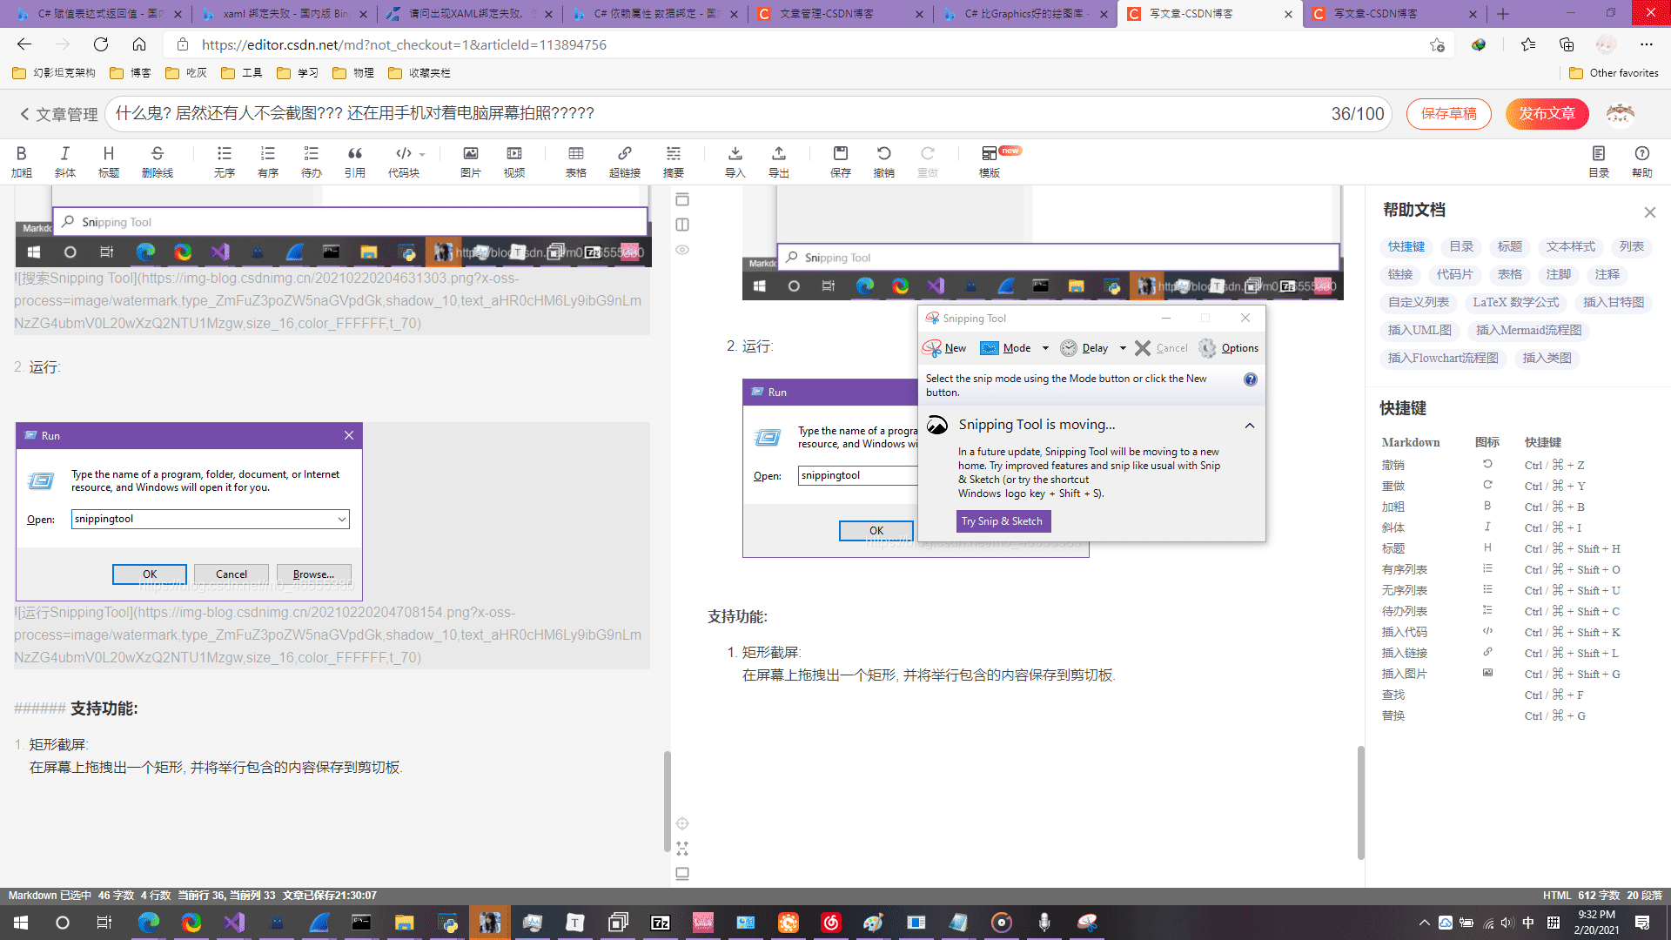Click the Try Snip & Sketch button
1671x940 pixels.
pyautogui.click(x=1003, y=521)
